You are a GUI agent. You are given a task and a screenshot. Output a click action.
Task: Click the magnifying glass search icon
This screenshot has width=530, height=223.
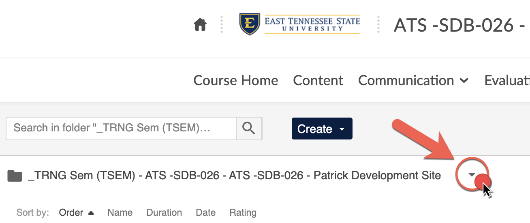point(249,129)
